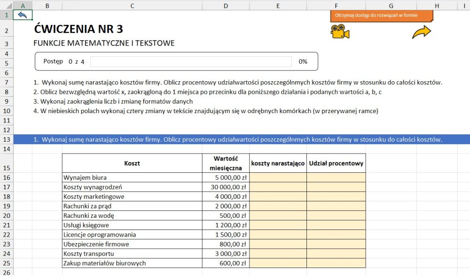The width and height of the screenshot is (470, 276).
Task: Click the '2 000,00 zł' value cell
Action: point(226,206)
